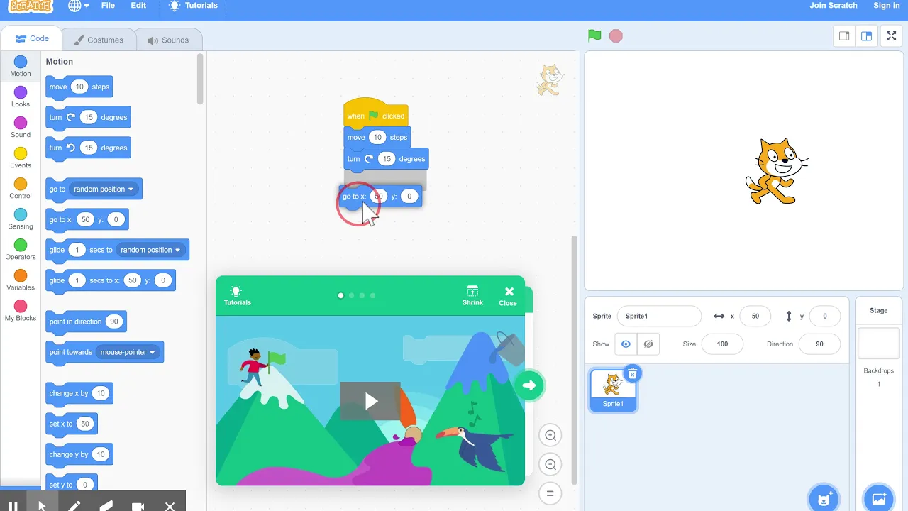Click the sprite Direction field
This screenshot has height=511, width=908.
[x=819, y=344]
